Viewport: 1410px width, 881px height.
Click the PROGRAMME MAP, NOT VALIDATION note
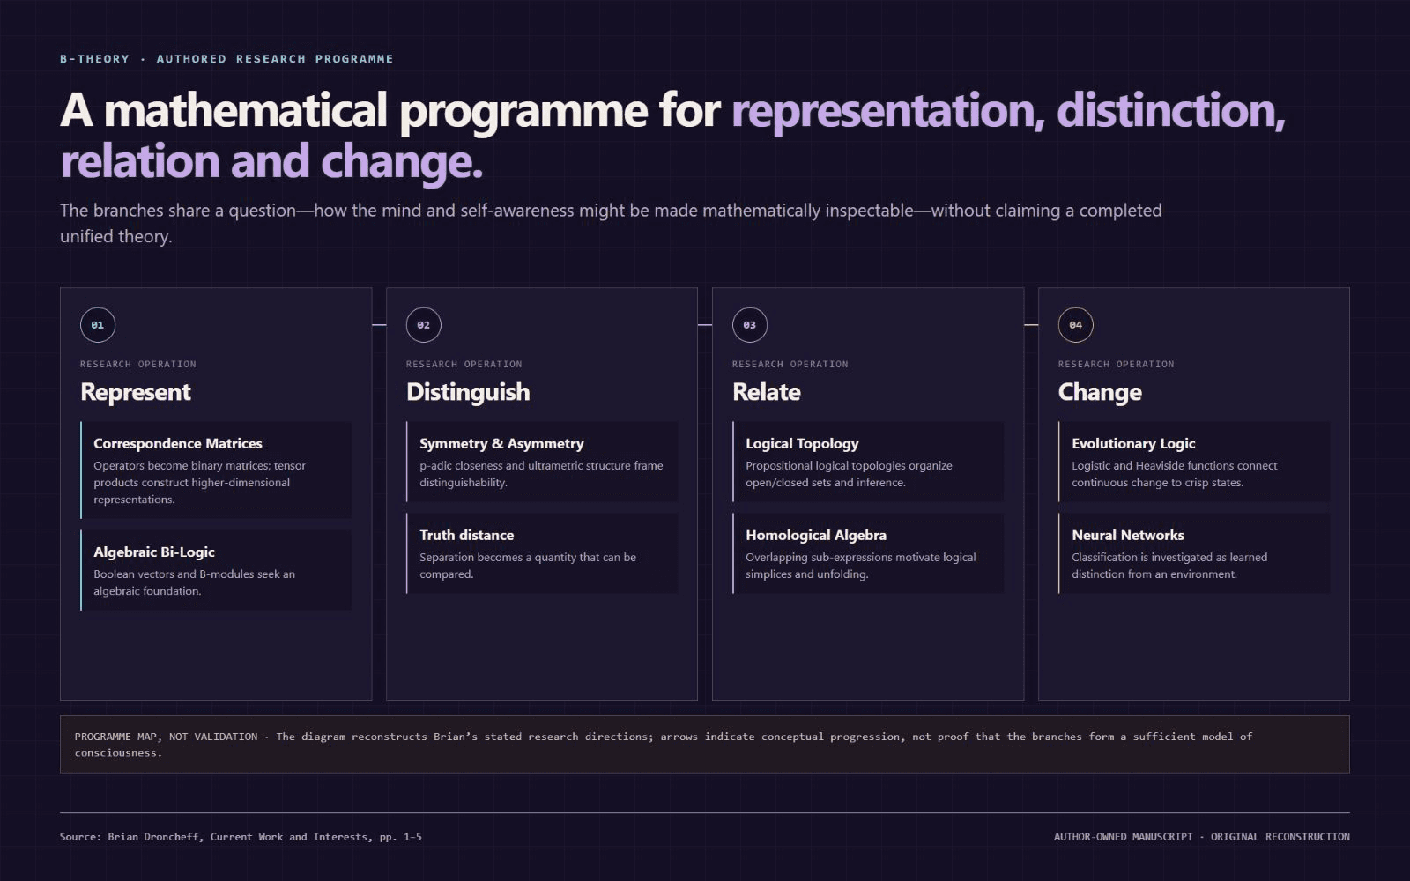[x=705, y=744]
